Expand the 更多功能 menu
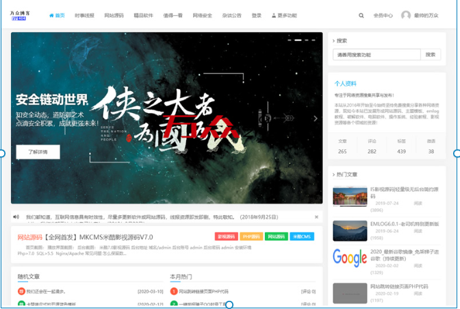Screen dimensions: 460x309 tap(283, 15)
